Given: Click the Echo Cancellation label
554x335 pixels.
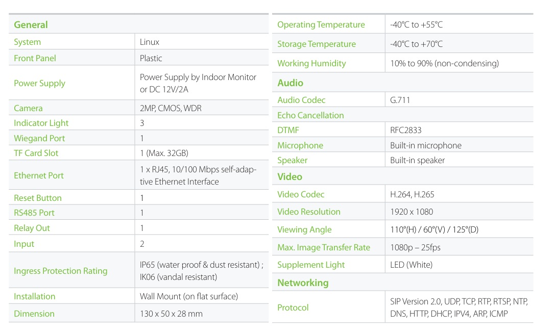Looking at the screenshot, I should 310,115.
